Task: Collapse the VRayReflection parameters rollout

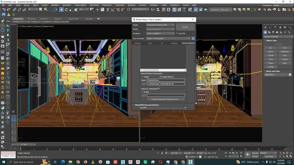Action: (134, 105)
